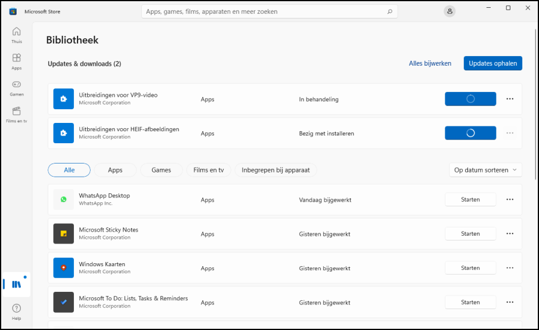The width and height of the screenshot is (539, 330).
Task: Expand the Op datum sorteren dropdown
Action: pyautogui.click(x=485, y=170)
